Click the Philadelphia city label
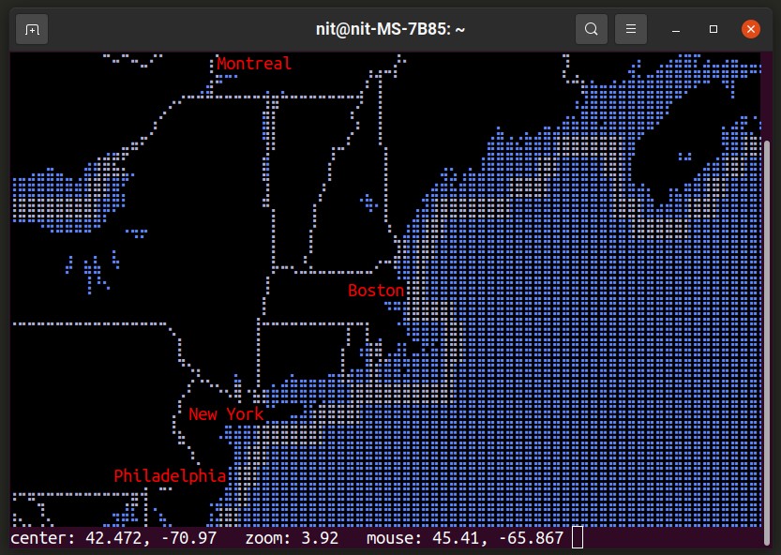781x555 pixels. 170,476
